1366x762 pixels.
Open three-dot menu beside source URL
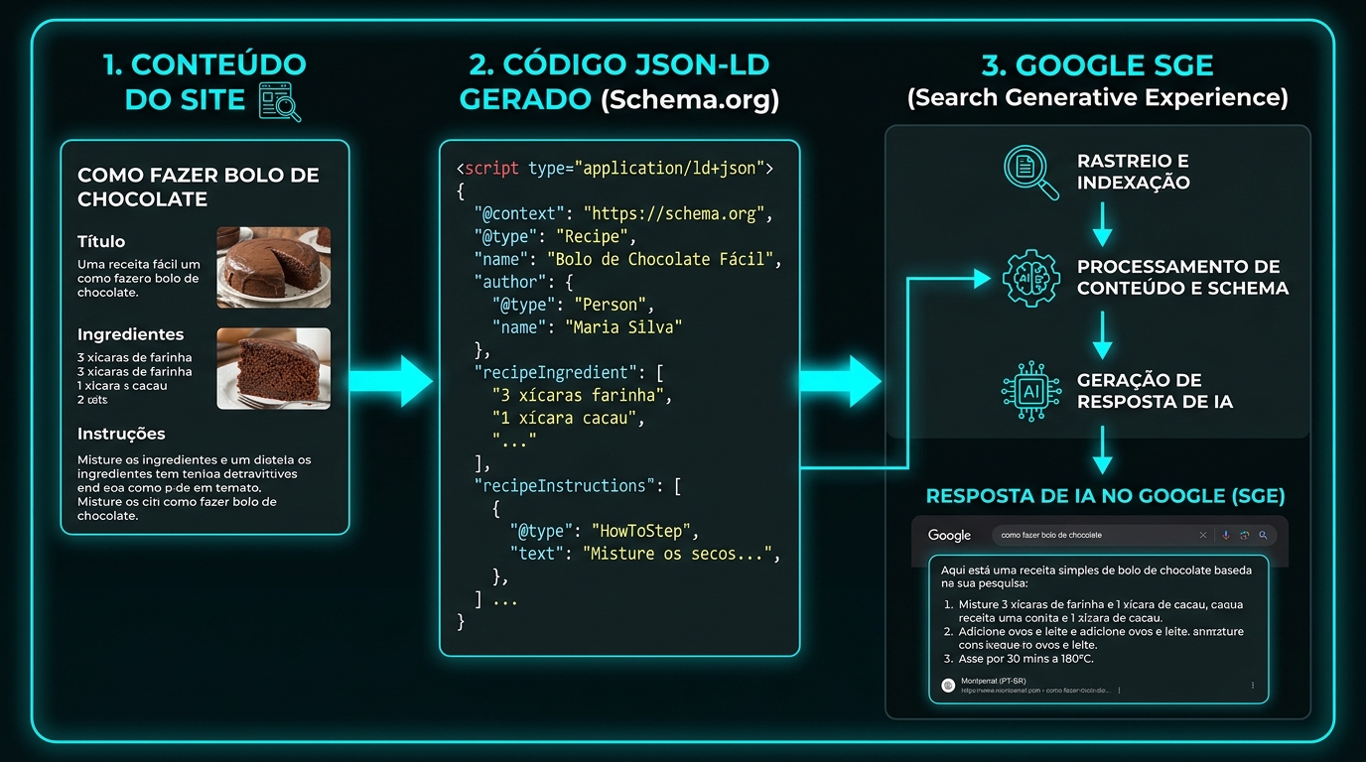1119,690
